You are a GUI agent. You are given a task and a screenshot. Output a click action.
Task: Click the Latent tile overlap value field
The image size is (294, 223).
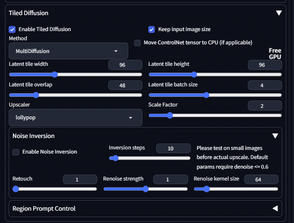click(x=125, y=85)
